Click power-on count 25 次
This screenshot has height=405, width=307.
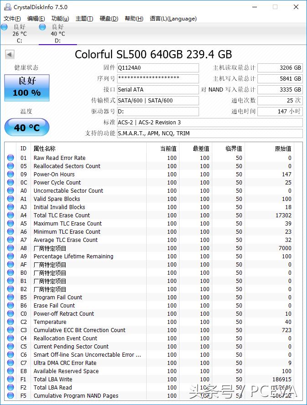pyautogui.click(x=280, y=101)
